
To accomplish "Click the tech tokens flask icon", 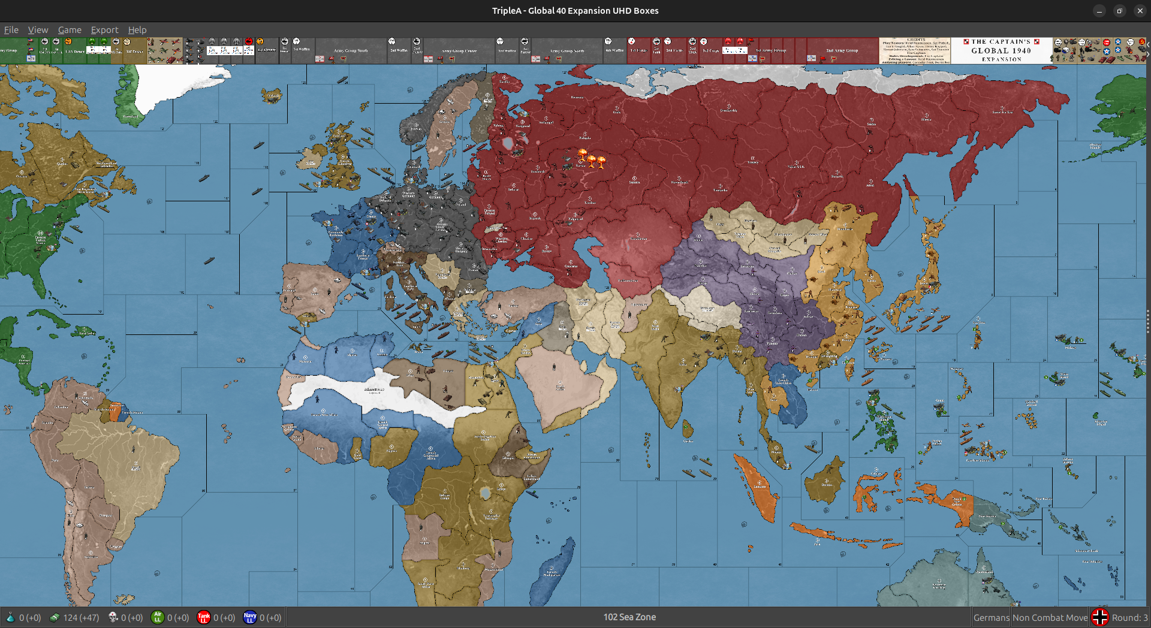I will click(10, 617).
